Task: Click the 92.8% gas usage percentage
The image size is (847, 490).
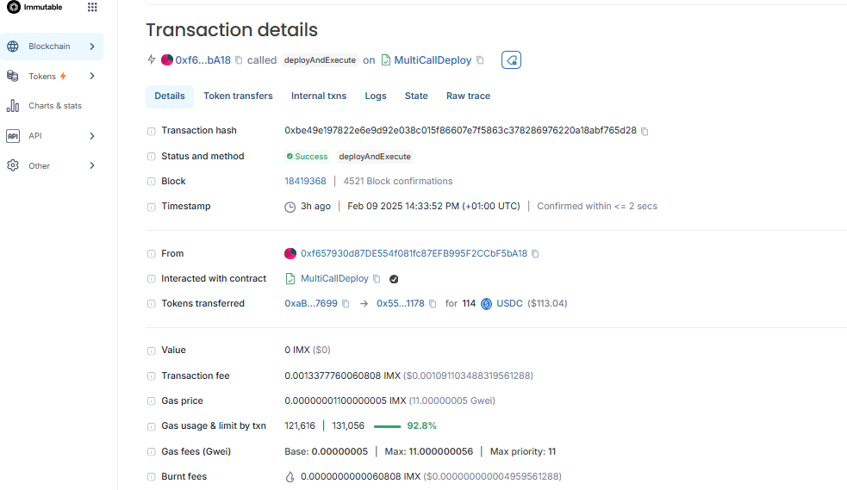Action: [422, 425]
